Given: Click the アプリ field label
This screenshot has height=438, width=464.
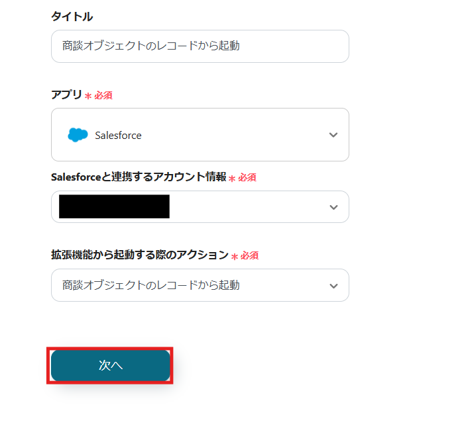Looking at the screenshot, I should coord(66,95).
